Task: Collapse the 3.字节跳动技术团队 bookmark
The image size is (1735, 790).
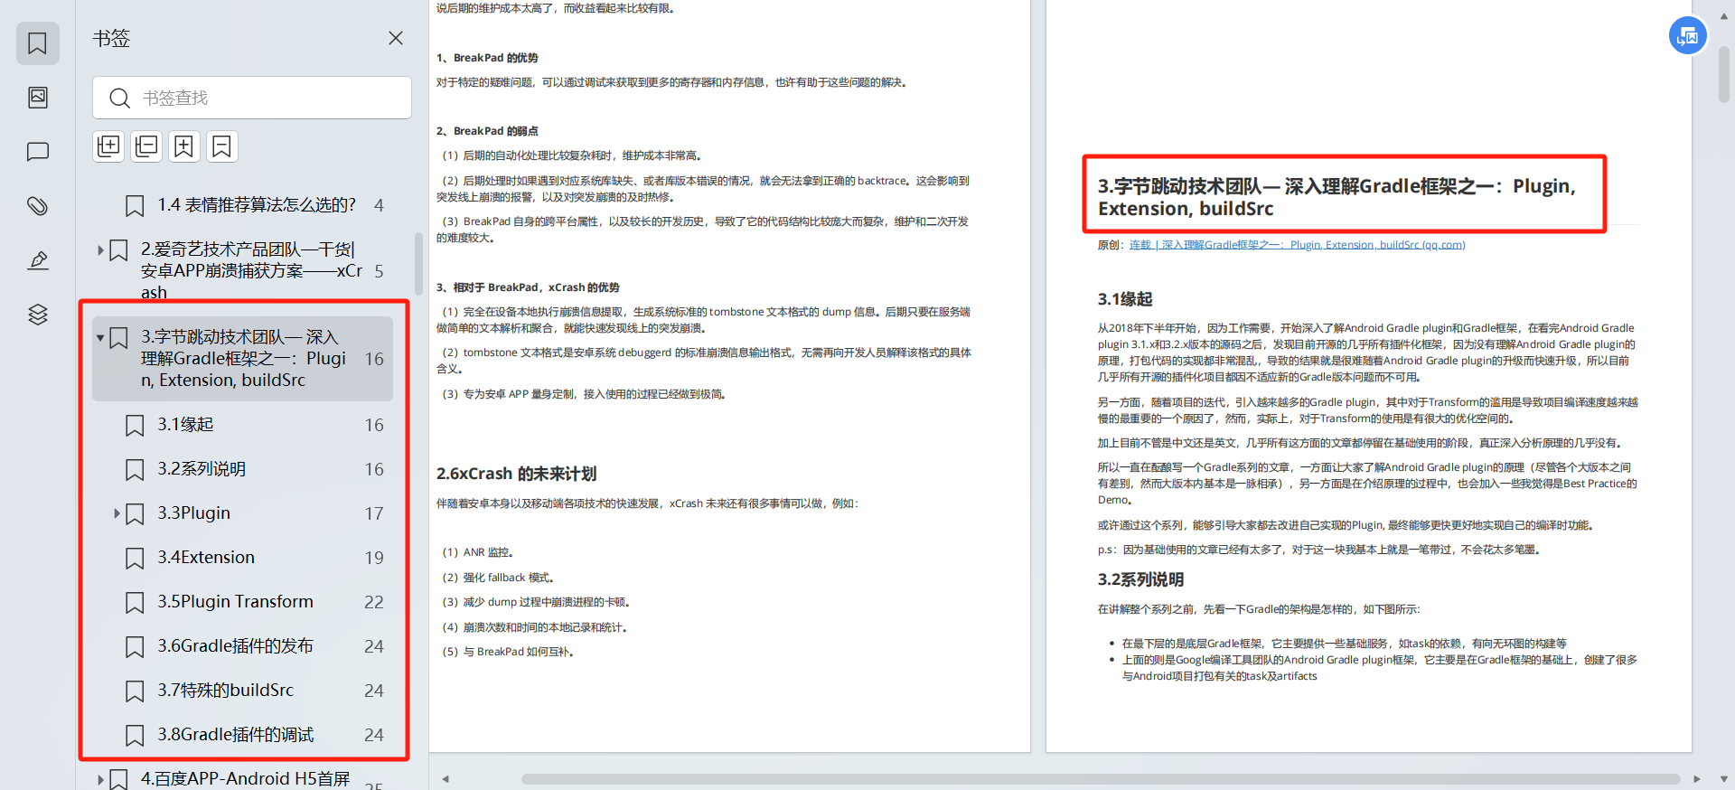Action: (100, 338)
